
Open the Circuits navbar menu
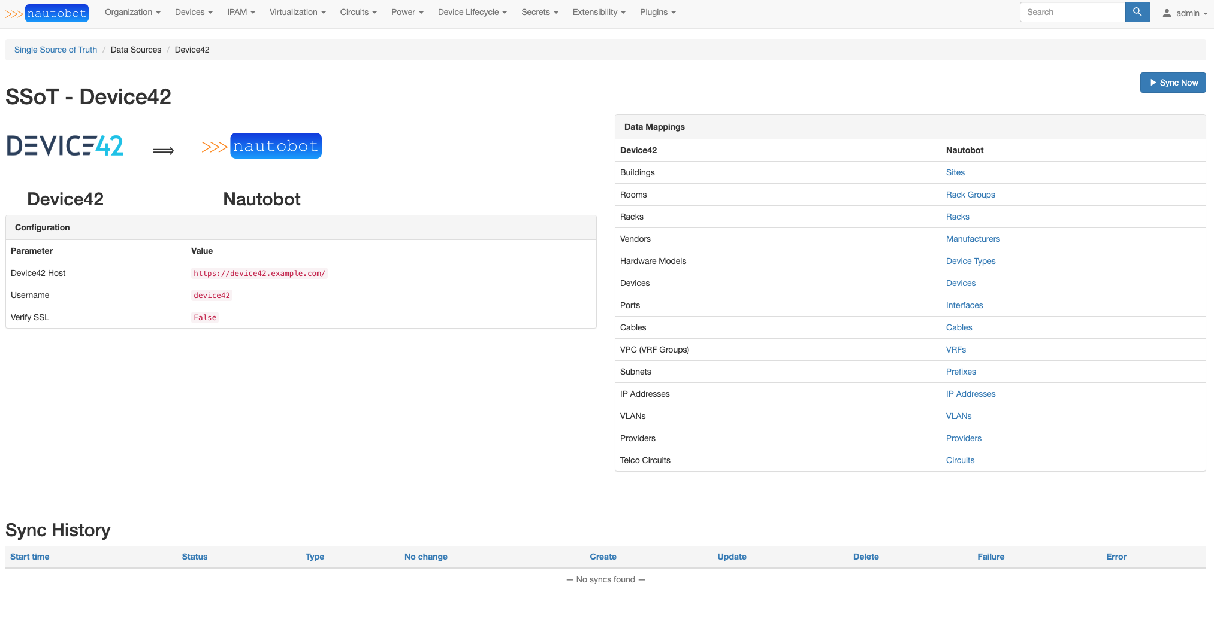[x=358, y=12]
